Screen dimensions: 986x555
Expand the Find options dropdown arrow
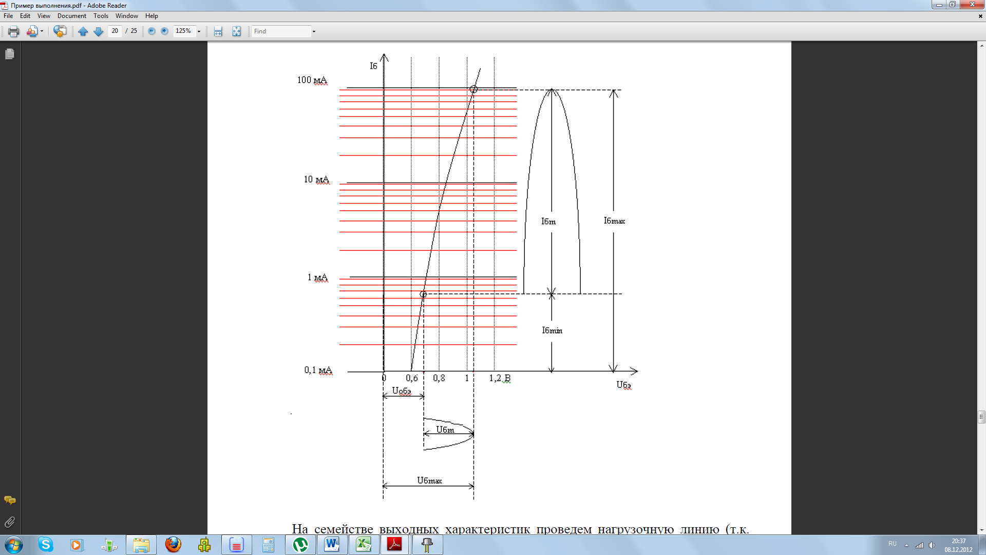click(314, 31)
